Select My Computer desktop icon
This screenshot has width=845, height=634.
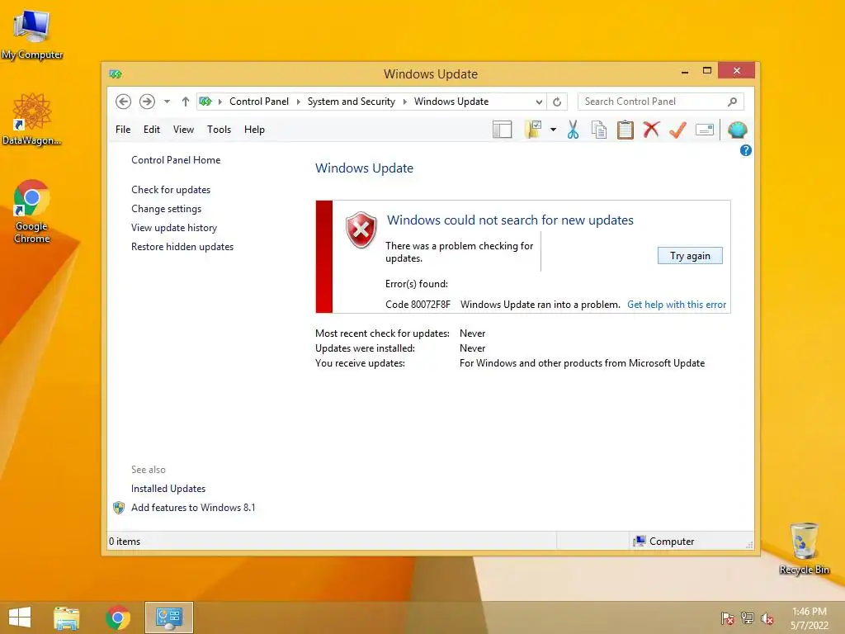coord(32,35)
